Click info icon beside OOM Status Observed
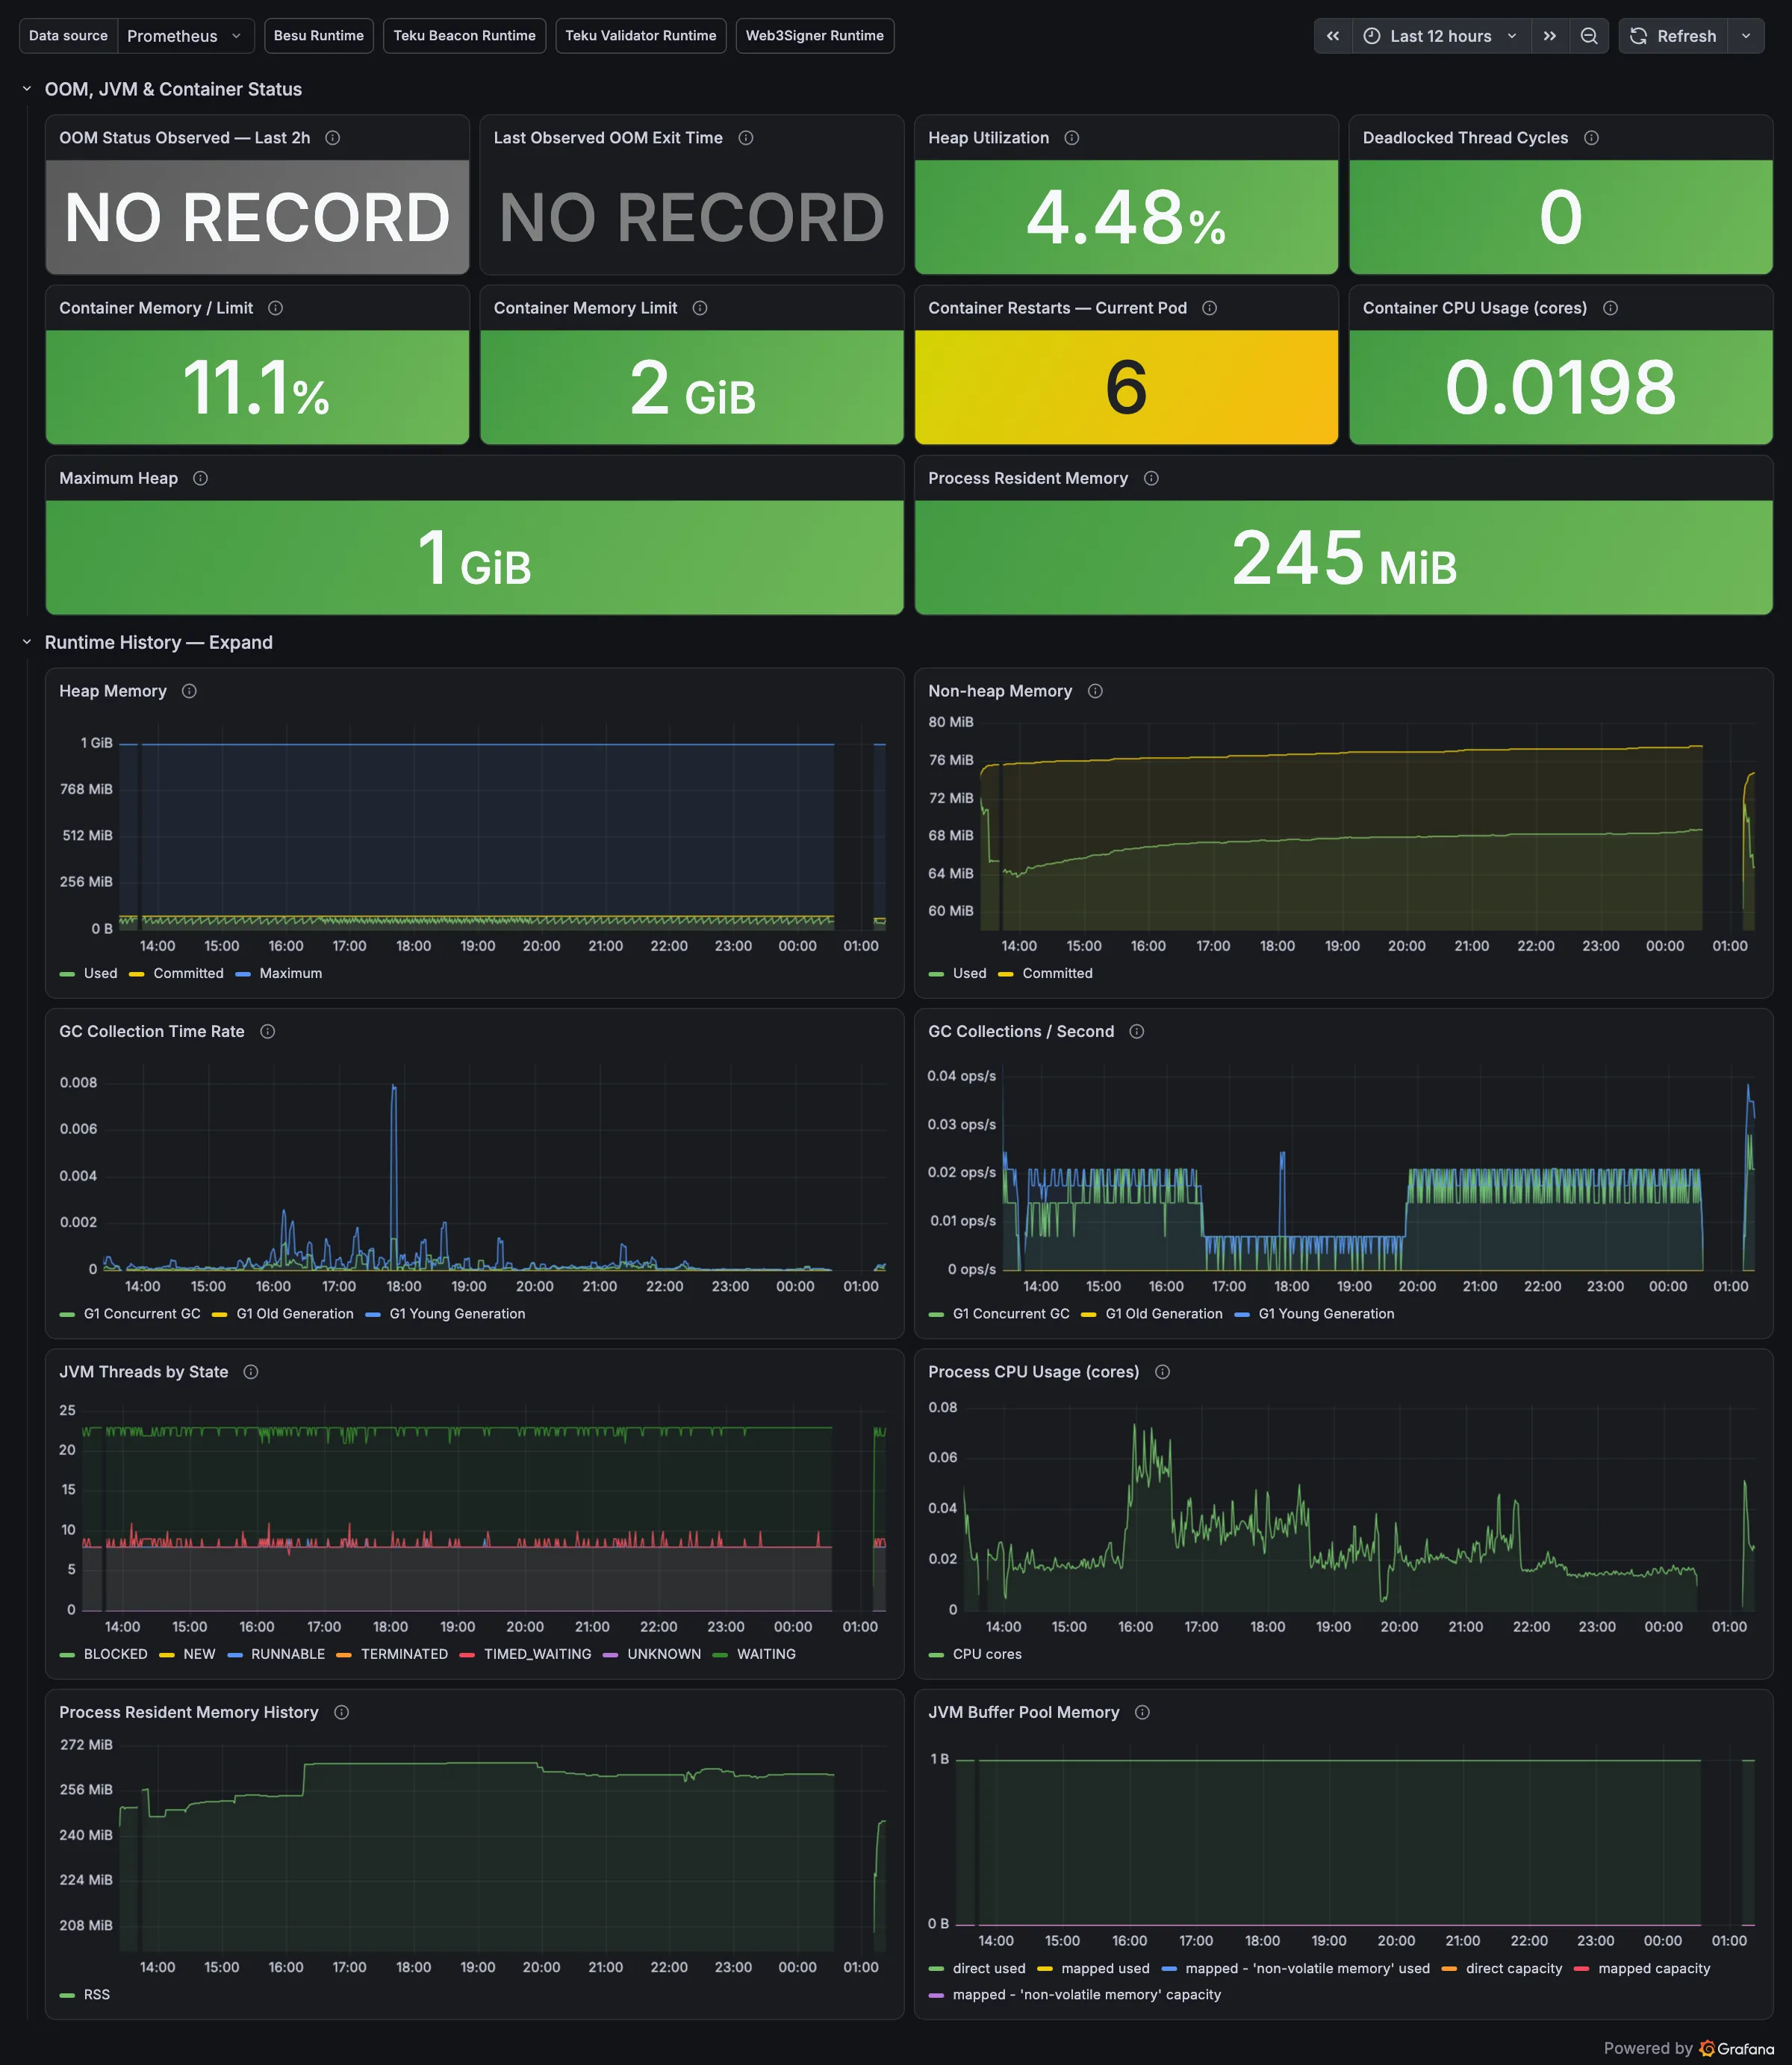 [333, 138]
